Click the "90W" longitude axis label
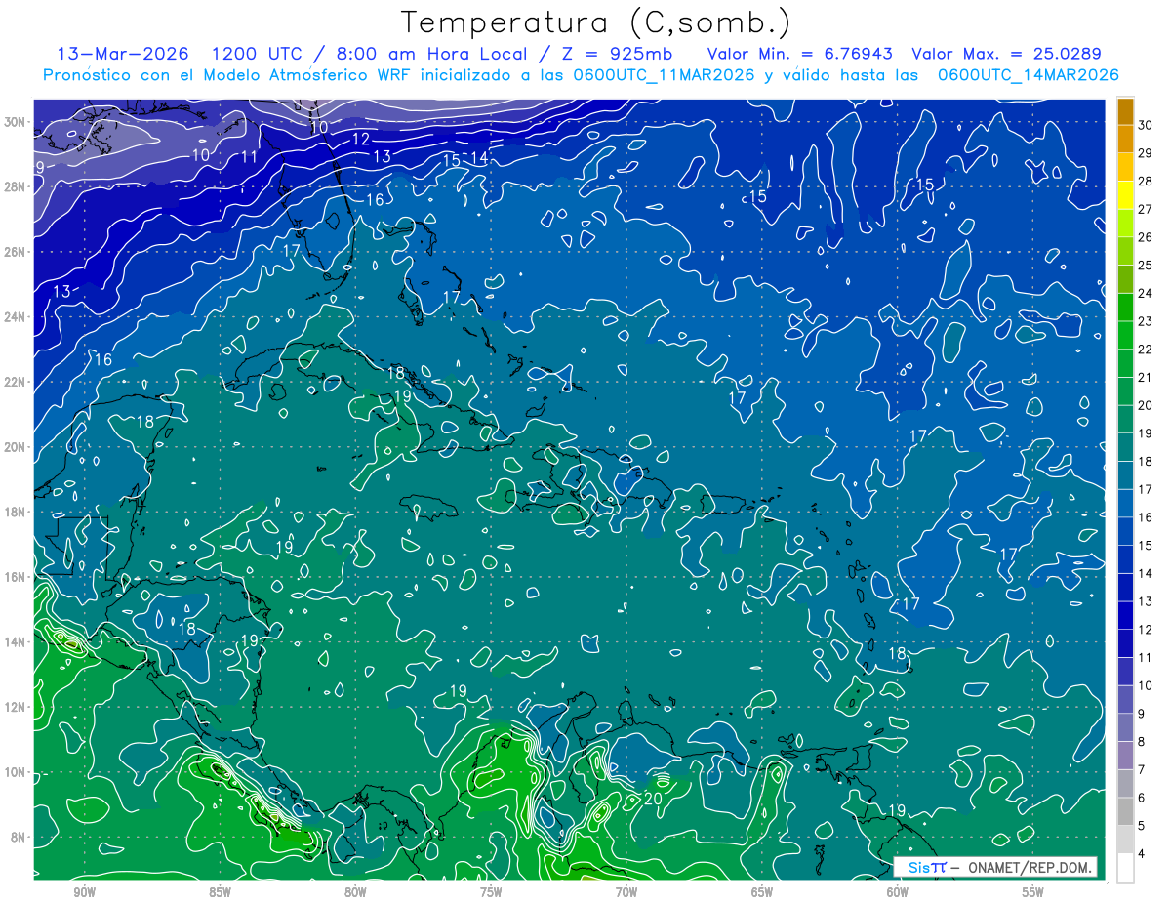Image resolution: width=1171 pixels, height=905 pixels. pos(84,892)
